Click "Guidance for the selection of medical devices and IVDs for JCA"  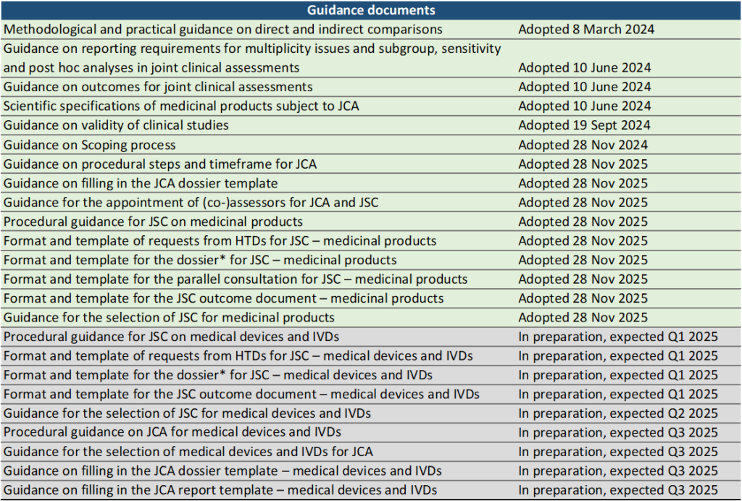[x=188, y=452]
